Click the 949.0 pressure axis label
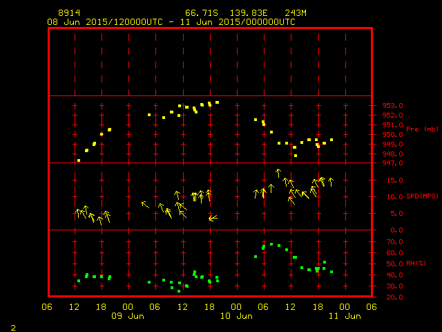 pos(393,145)
